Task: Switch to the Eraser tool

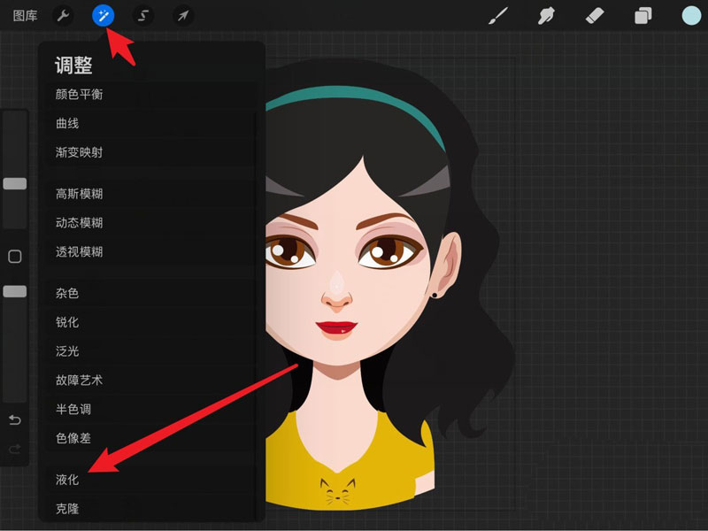Action: [595, 14]
